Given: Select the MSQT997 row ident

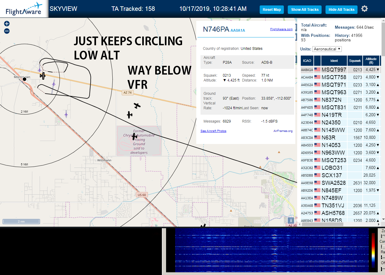Looking at the screenshot, I should pos(334,69).
